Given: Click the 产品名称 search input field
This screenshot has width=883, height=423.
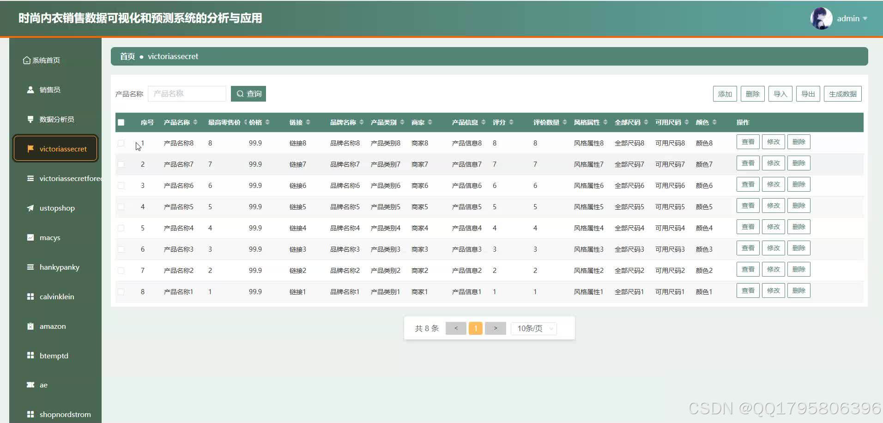Looking at the screenshot, I should [187, 94].
